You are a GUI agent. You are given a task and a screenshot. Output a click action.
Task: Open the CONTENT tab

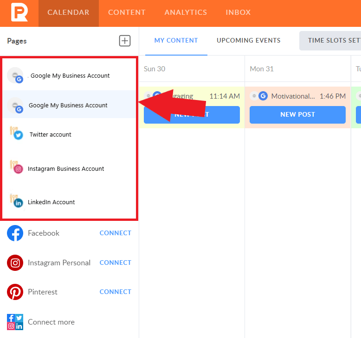pos(127,13)
